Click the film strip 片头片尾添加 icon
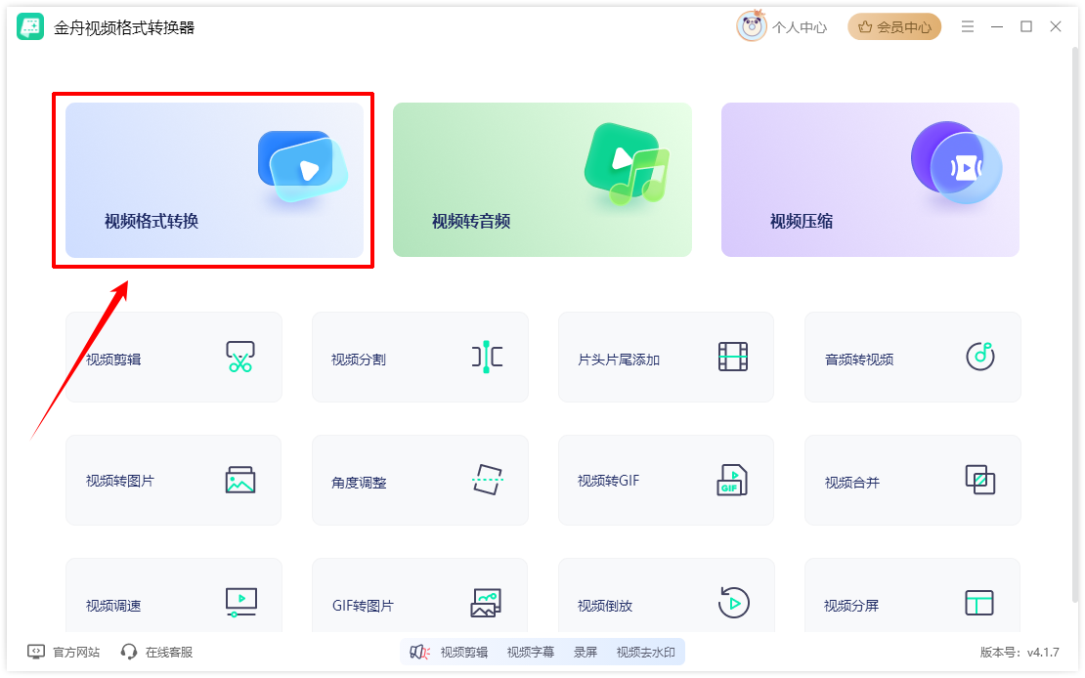 (733, 357)
